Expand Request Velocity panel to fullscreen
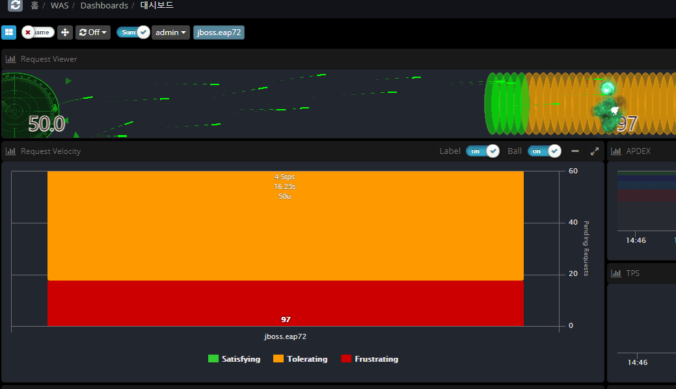 click(594, 151)
